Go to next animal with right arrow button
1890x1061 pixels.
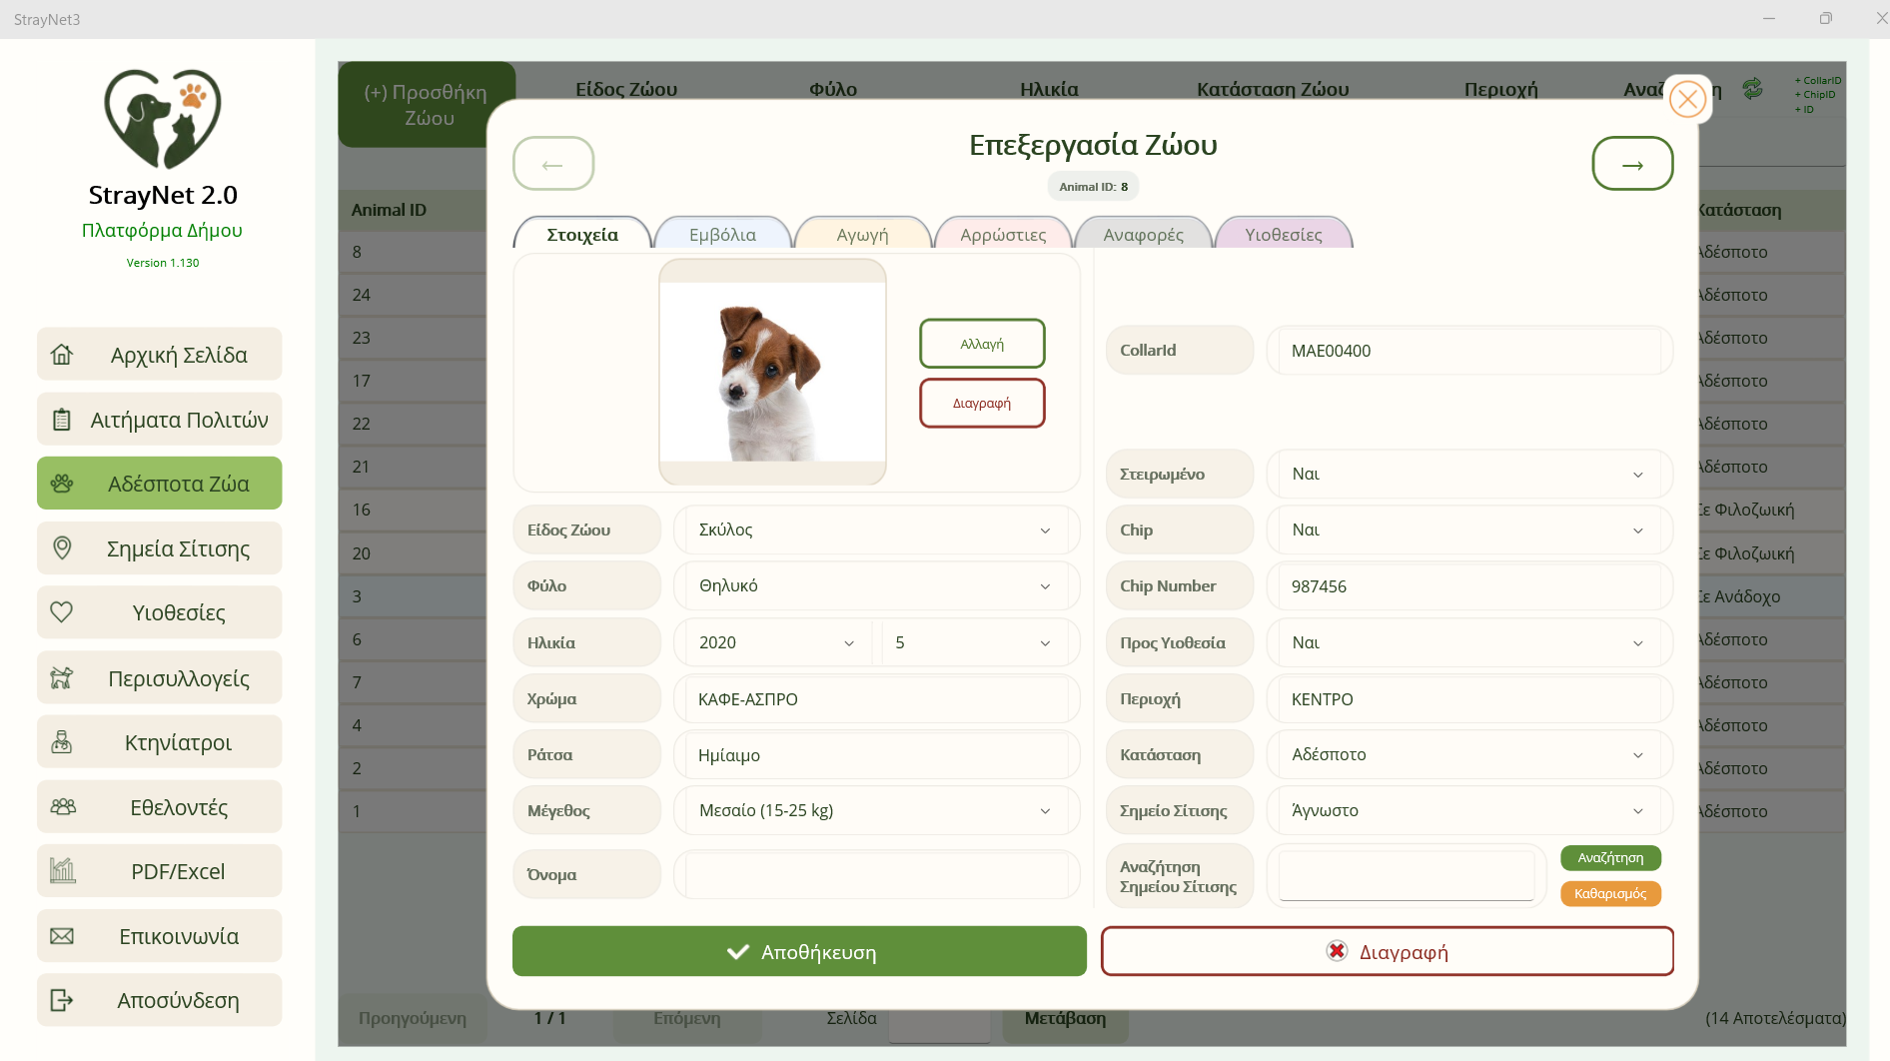[x=1632, y=164]
